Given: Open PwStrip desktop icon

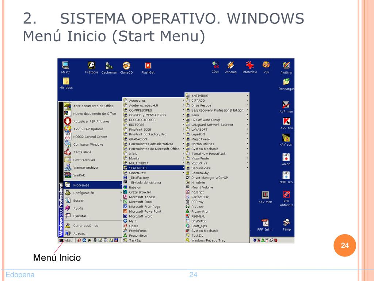Looking at the screenshot, I should tap(286, 68).
